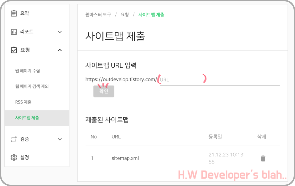
Task: Click the https://outdevelop.tistory.com/ prefix text
Action: [121, 80]
